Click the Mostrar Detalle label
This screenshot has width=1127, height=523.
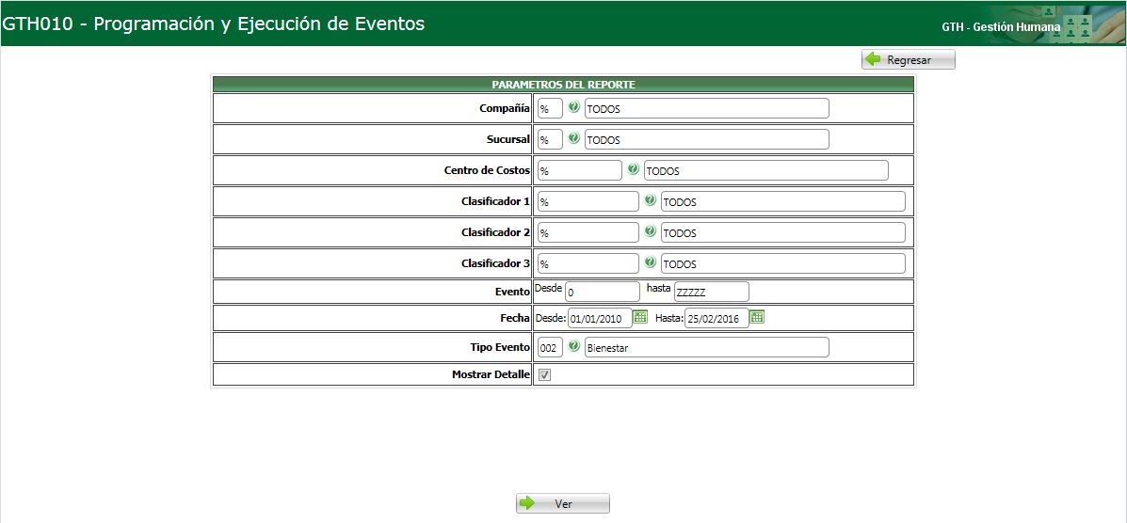pos(491,374)
